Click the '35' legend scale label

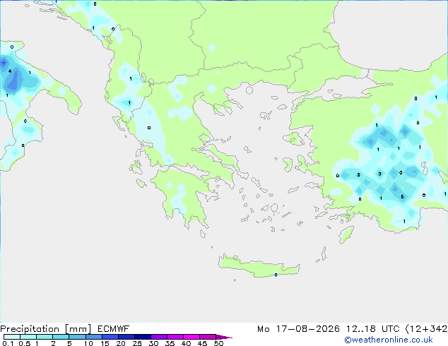(170, 343)
